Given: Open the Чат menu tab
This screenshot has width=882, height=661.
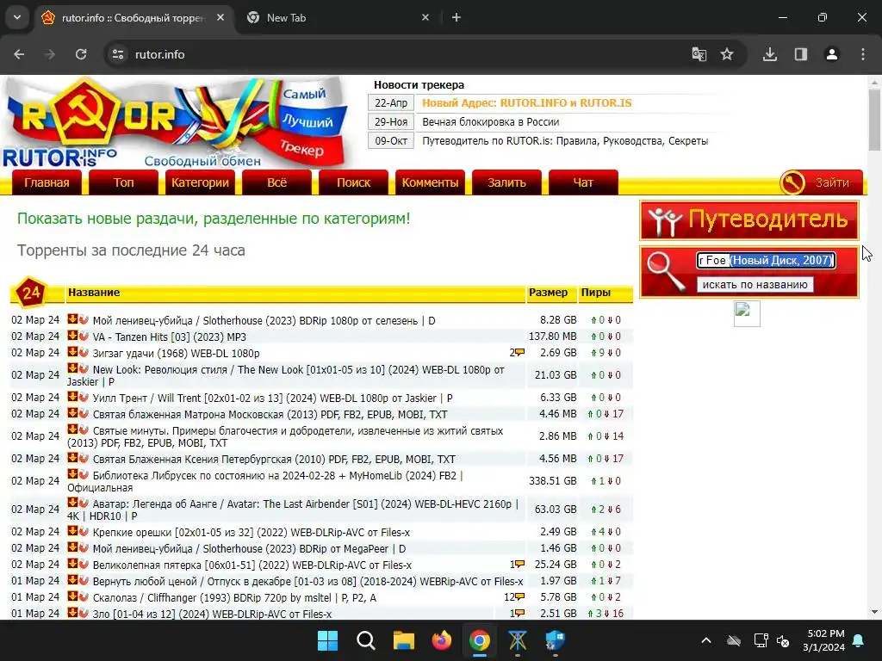Looking at the screenshot, I should click(583, 182).
